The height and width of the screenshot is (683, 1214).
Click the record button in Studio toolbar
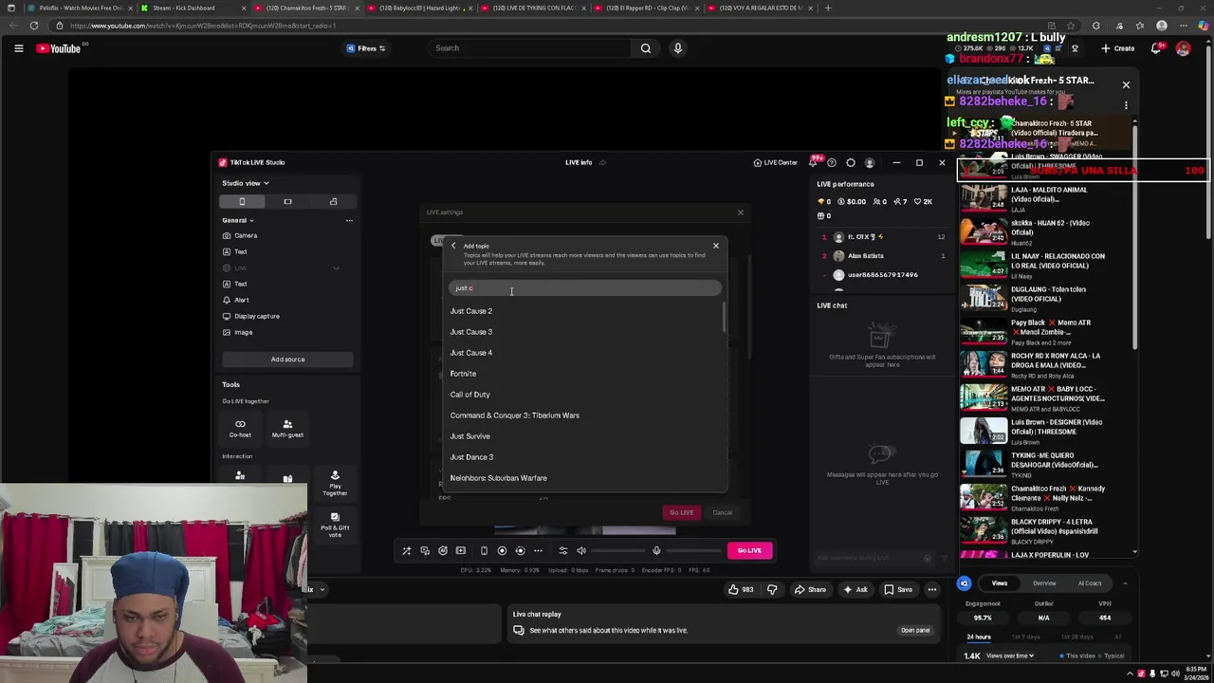point(502,550)
